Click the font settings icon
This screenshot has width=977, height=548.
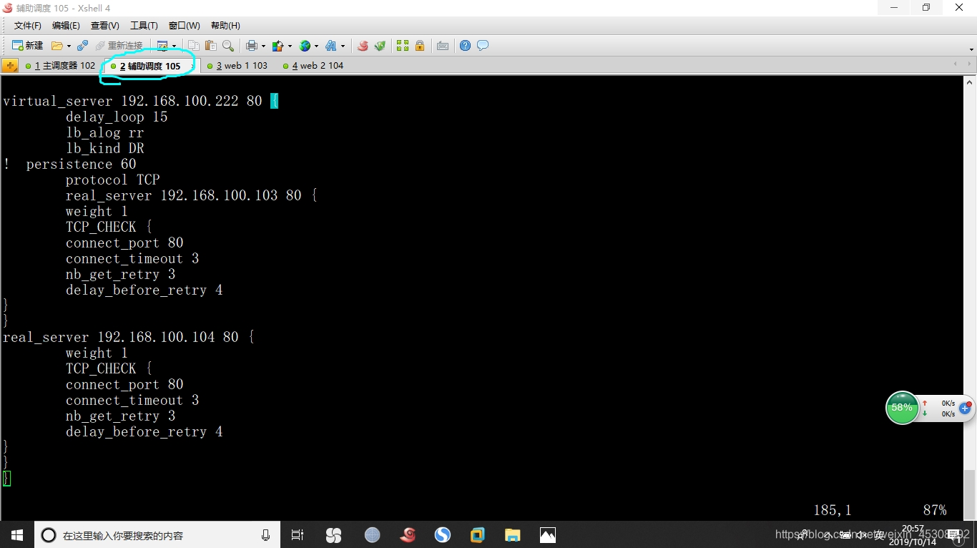331,46
